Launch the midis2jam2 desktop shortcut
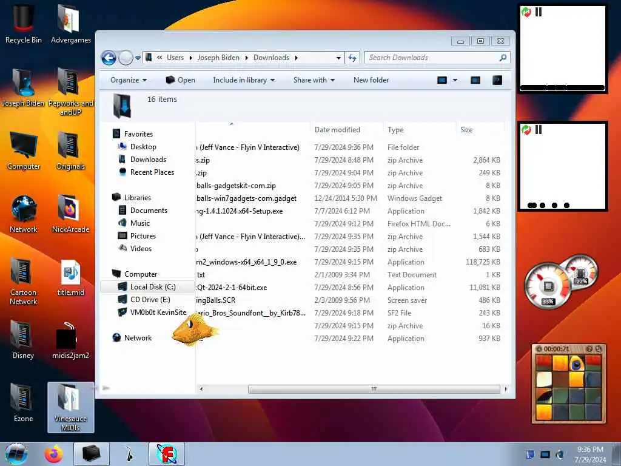621x466 pixels. (70, 341)
